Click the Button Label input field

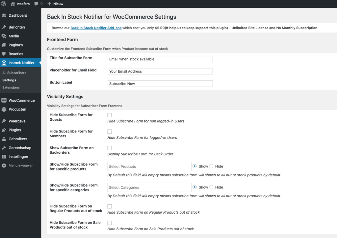(x=160, y=84)
